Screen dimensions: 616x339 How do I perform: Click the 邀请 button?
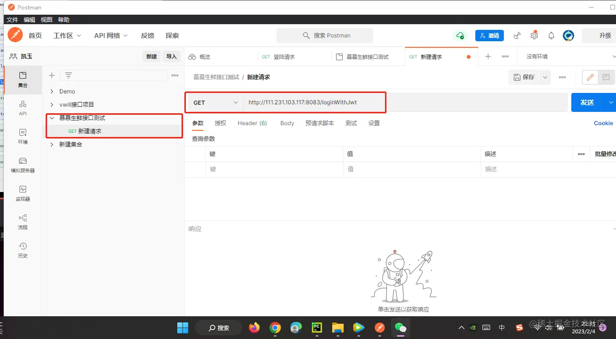coord(490,36)
